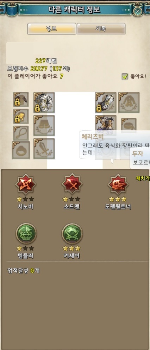Click the locked hat costume slot

(21, 99)
